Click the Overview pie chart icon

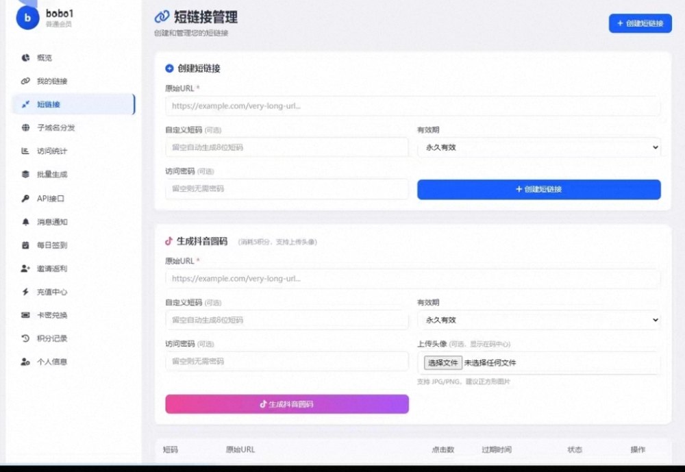26,58
